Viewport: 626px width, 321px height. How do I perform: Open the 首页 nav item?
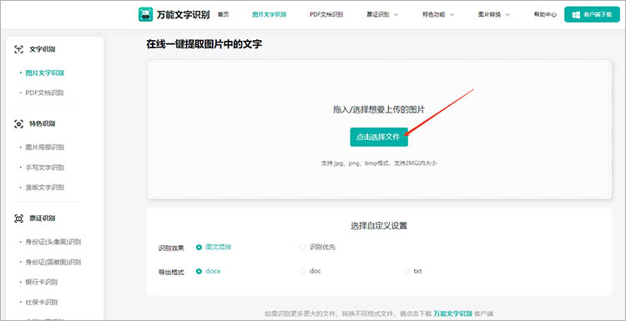(x=223, y=14)
